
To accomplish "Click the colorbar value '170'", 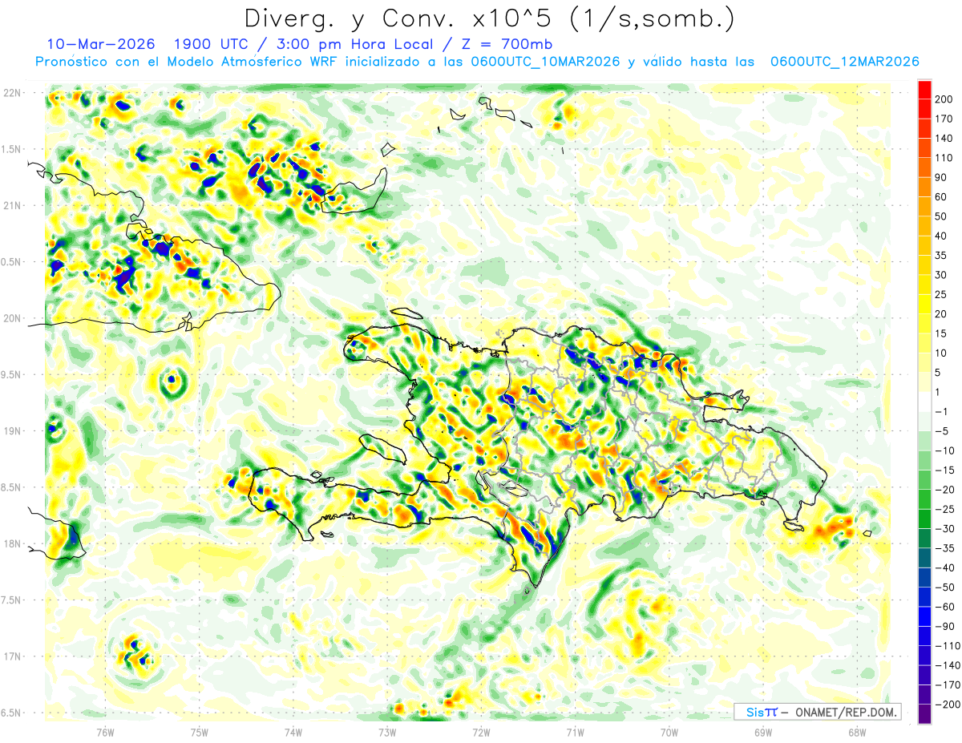I will [x=944, y=119].
